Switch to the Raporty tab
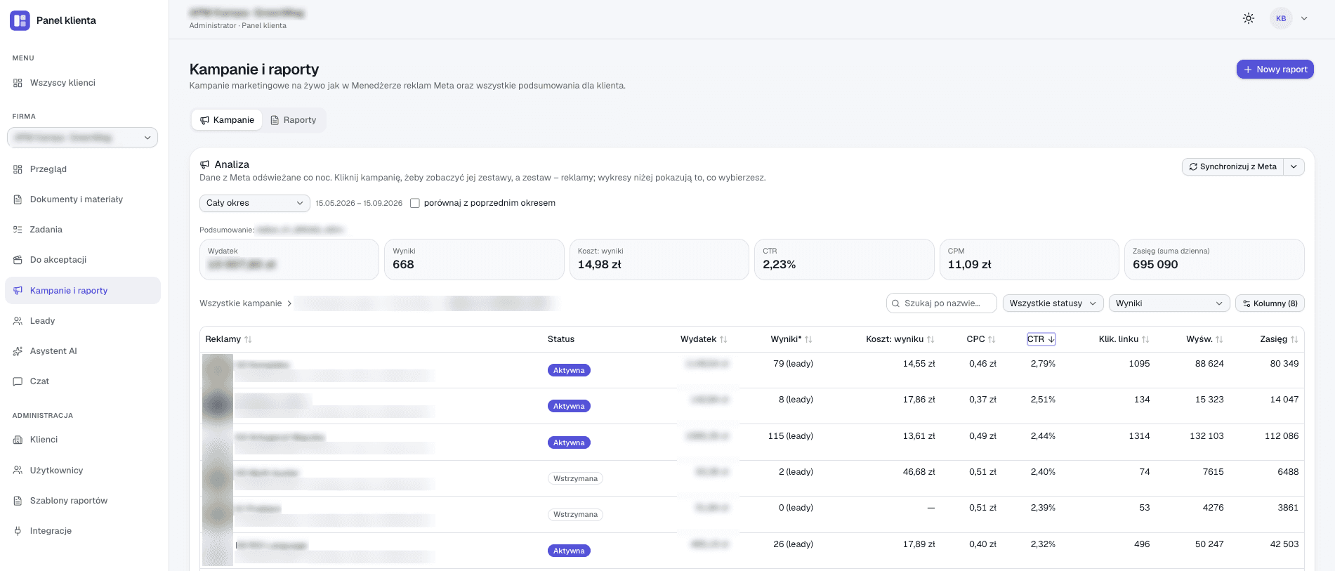Screen dimensions: 1335x571 tap(294, 120)
